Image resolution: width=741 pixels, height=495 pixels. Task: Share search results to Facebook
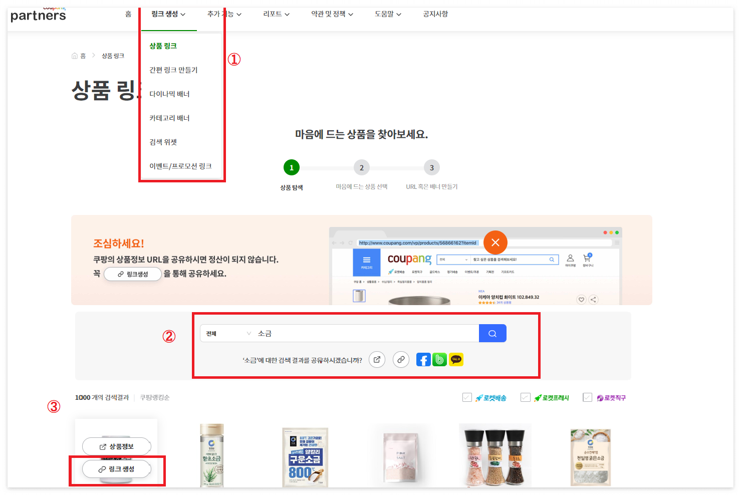coord(423,360)
